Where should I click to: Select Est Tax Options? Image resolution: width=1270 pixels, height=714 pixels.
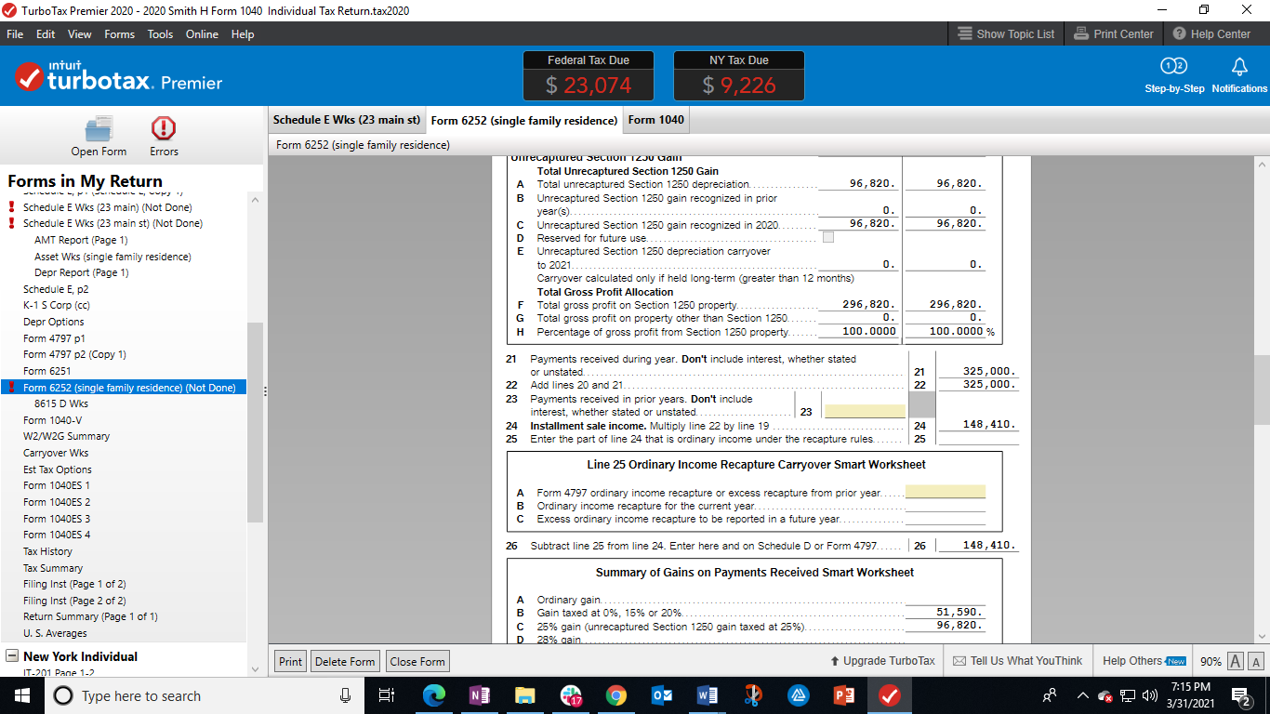58,469
